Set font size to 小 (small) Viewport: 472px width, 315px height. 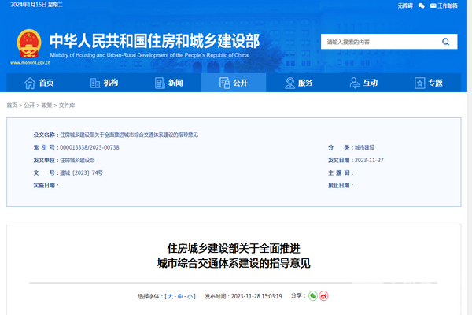tap(190, 297)
